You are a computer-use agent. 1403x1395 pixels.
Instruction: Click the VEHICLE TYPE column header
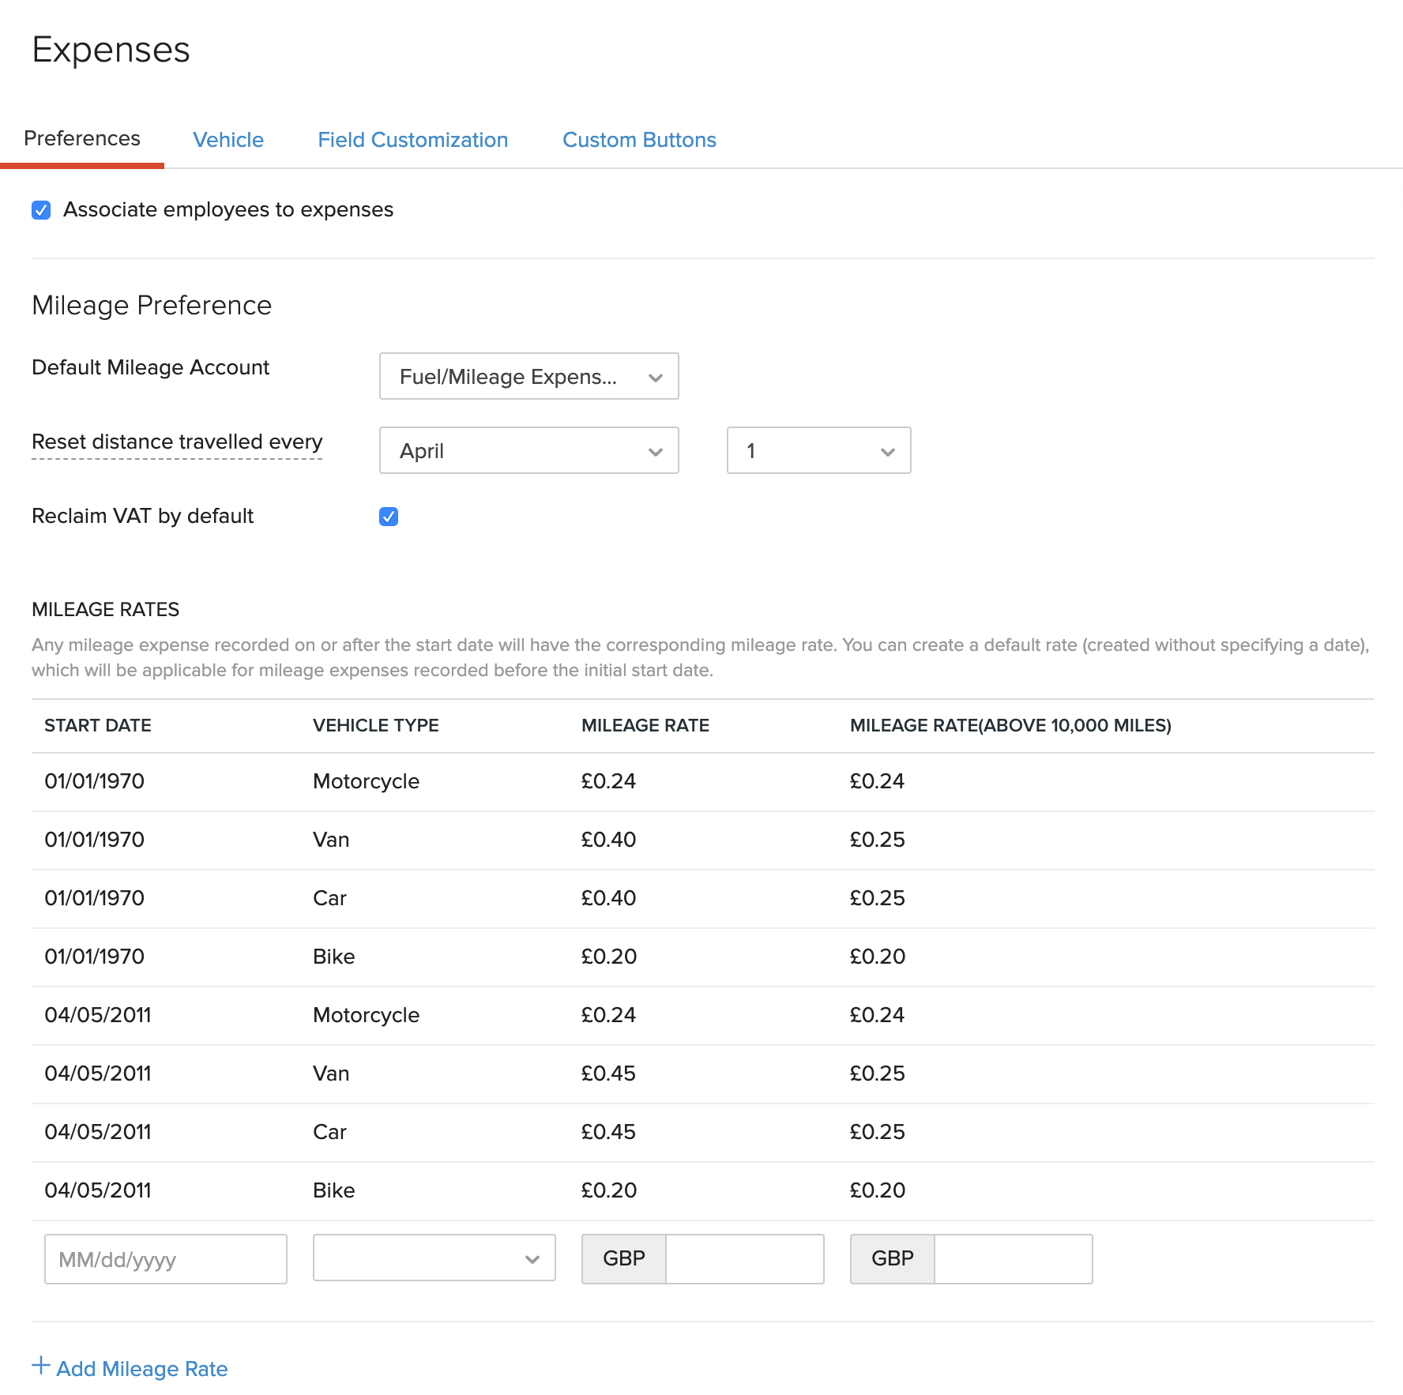coord(376,725)
